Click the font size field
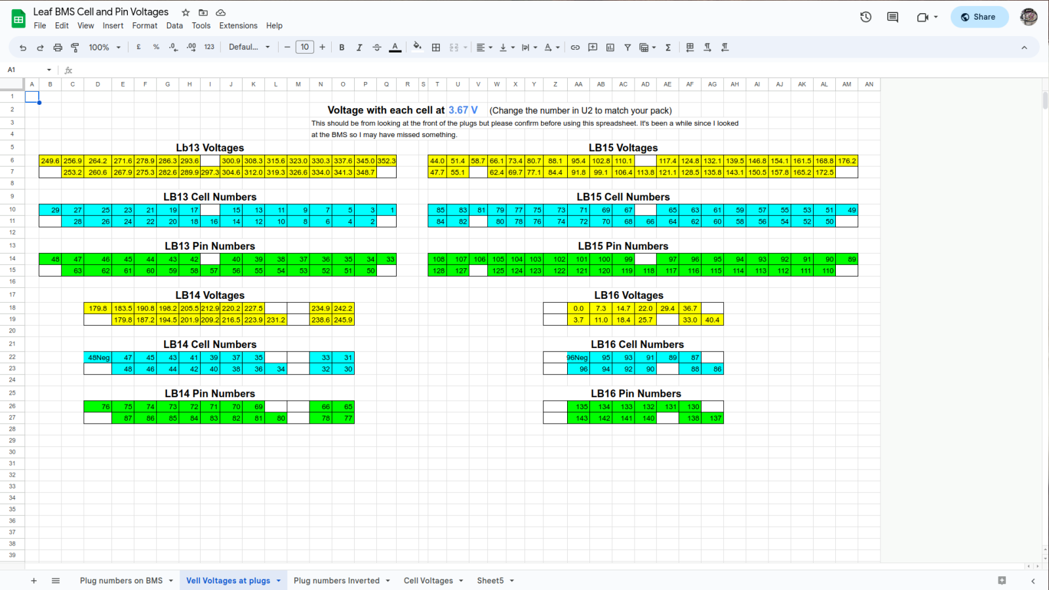The height and width of the screenshot is (590, 1049). [305, 47]
